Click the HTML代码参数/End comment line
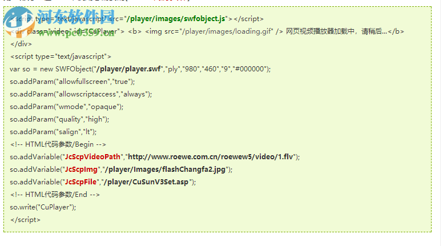Image resolution: width=443 pixels, height=246 pixels. (55, 195)
